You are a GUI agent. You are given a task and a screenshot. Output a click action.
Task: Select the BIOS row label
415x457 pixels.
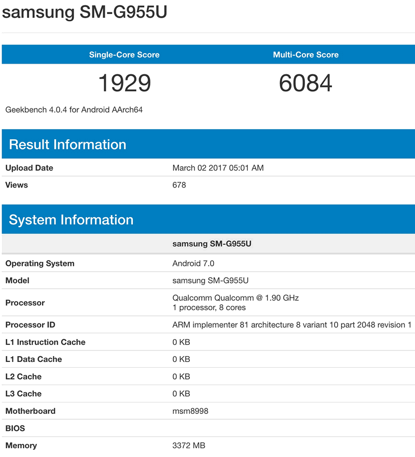(15, 428)
